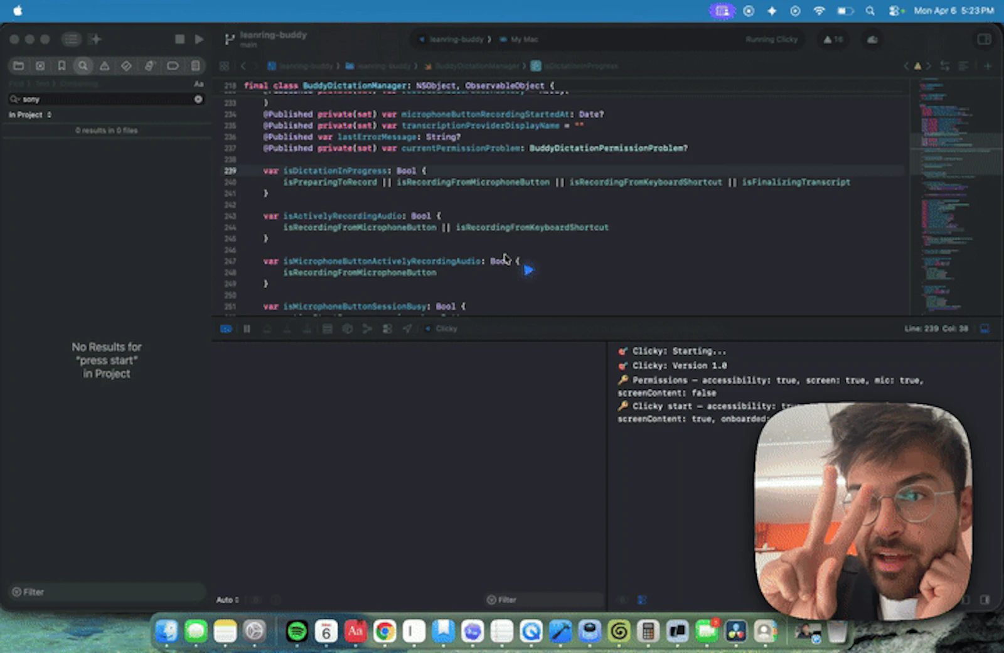Viewport: 1004px width, 653px height.
Task: Open the Project navigator folder icon
Action: (x=19, y=66)
